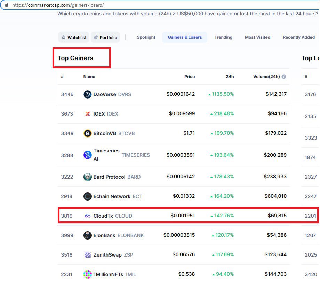Open the DaoVerse DVRS link
Viewport: 320px width, 282px height.
[112, 94]
